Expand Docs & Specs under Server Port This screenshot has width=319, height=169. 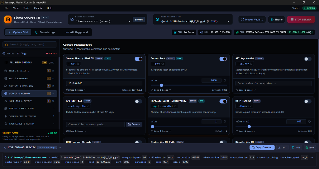[x=161, y=90]
